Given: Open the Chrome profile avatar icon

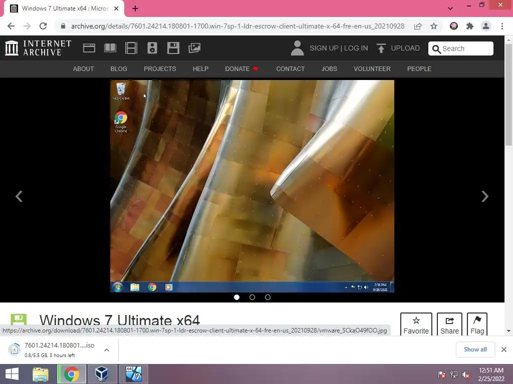Looking at the screenshot, I should click(486, 26).
